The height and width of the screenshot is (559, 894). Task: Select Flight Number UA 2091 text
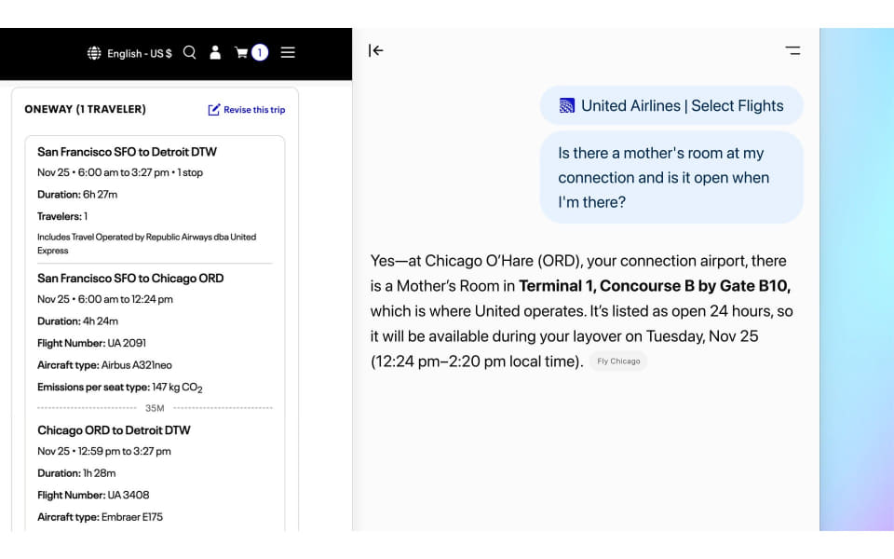(x=92, y=343)
